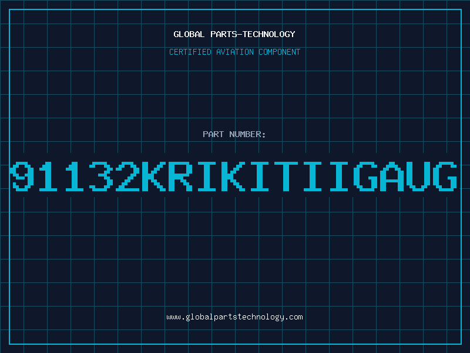Select the CERTIFIED AVIATION COMPONENT subtitle

[x=234, y=52]
